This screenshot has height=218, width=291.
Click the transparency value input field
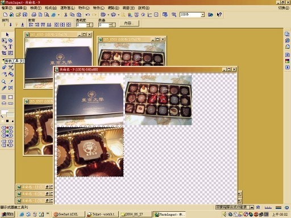click(x=81, y=25)
